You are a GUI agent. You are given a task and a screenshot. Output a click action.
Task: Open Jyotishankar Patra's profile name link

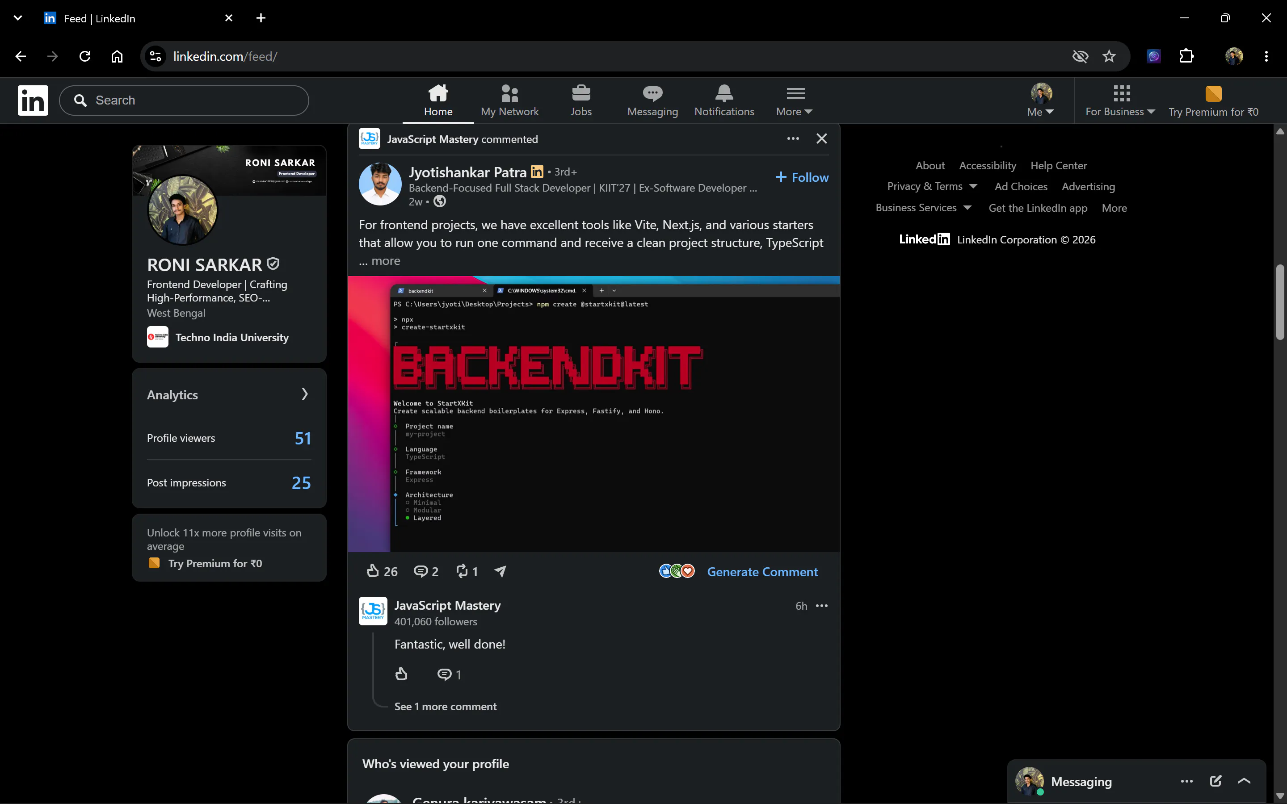(467, 172)
